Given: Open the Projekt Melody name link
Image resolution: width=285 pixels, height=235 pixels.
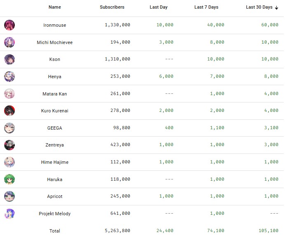Looking at the screenshot, I should coord(55,214).
